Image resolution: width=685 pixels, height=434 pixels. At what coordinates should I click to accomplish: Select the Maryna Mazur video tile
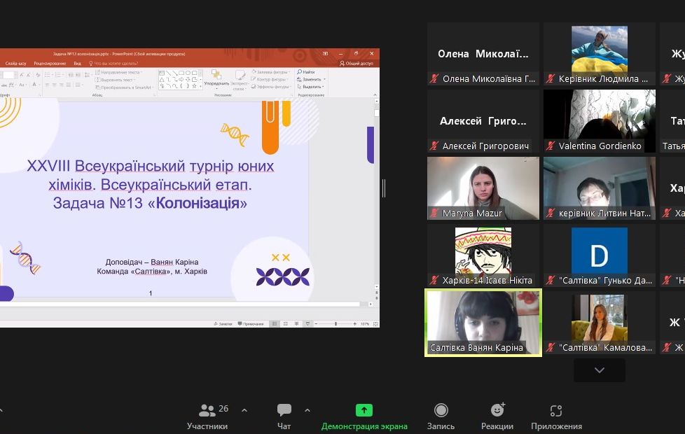[483, 188]
